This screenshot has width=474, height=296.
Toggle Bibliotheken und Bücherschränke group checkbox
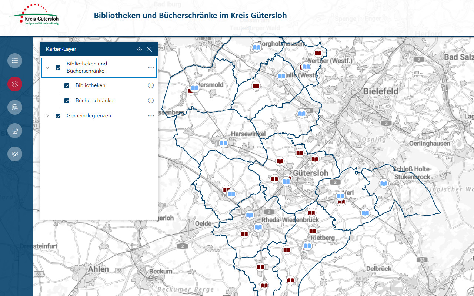(x=58, y=68)
